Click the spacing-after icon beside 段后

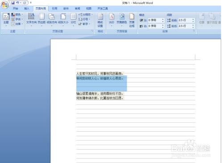[x=169, y=26]
